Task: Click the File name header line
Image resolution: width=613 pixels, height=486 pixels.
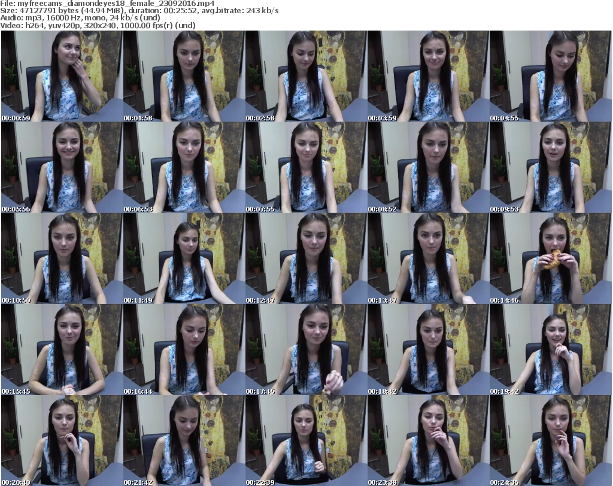Action: (107, 4)
